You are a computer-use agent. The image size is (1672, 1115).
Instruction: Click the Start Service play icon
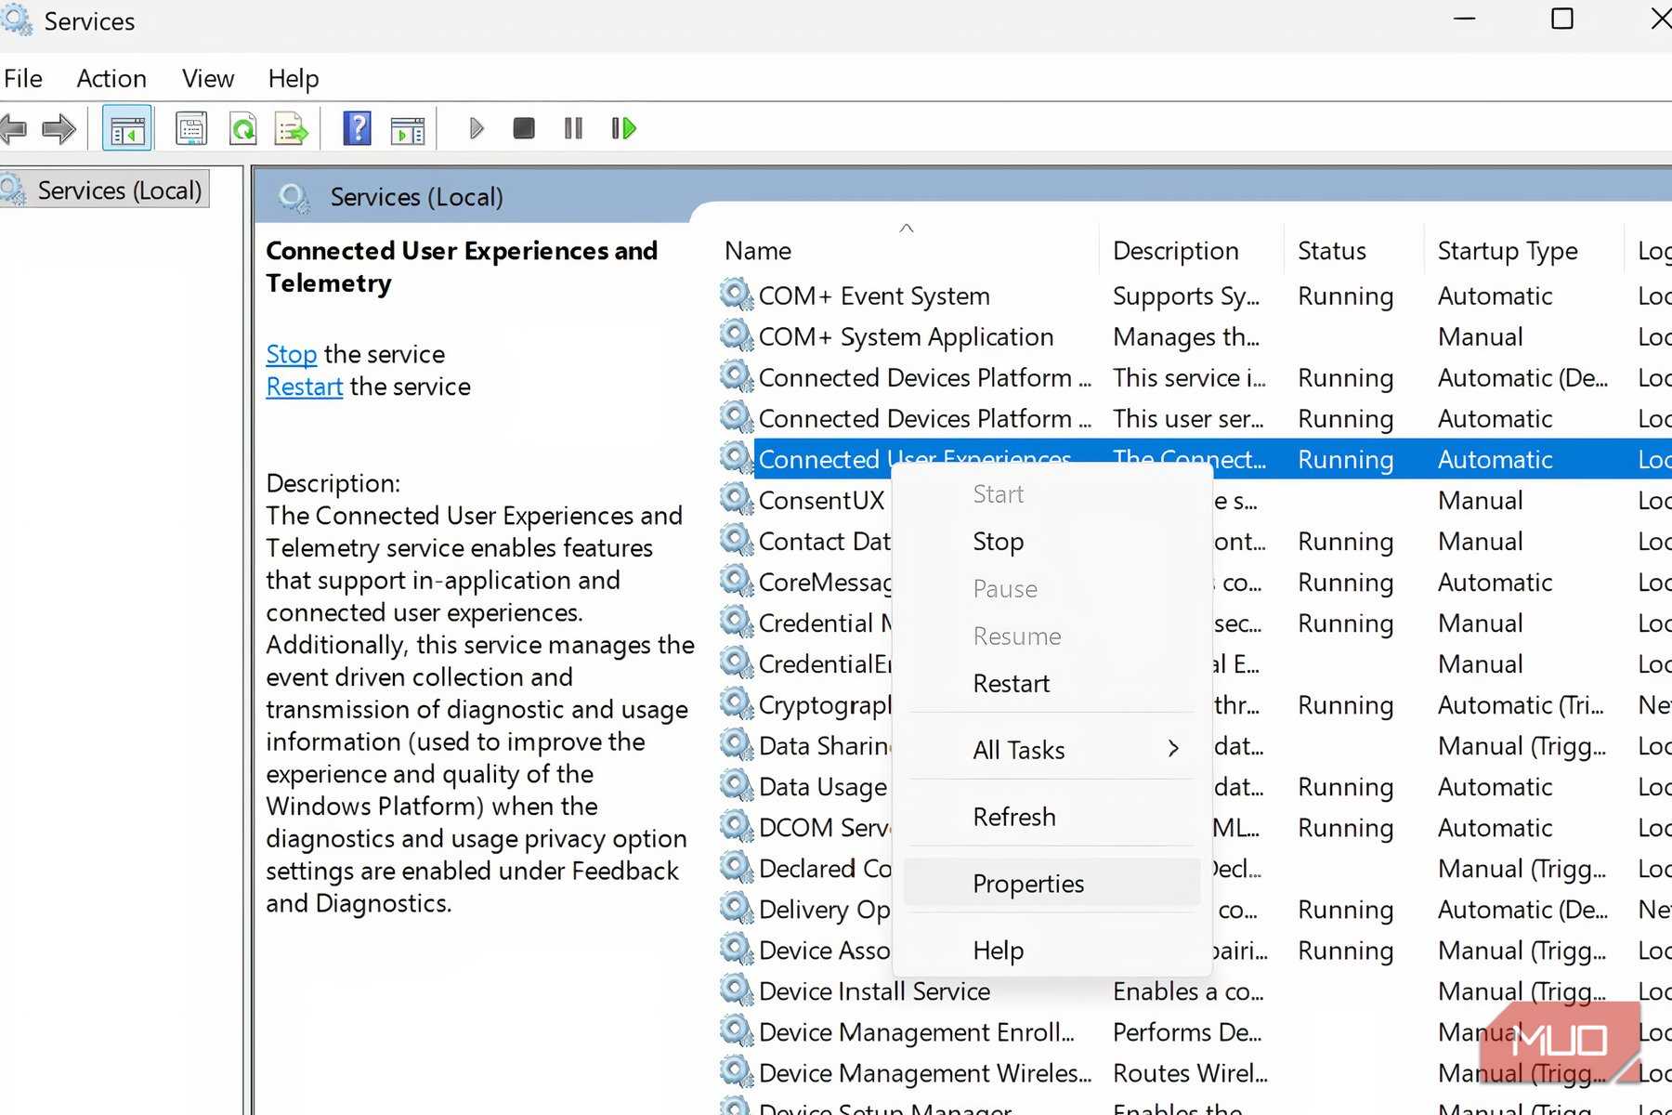pyautogui.click(x=477, y=128)
